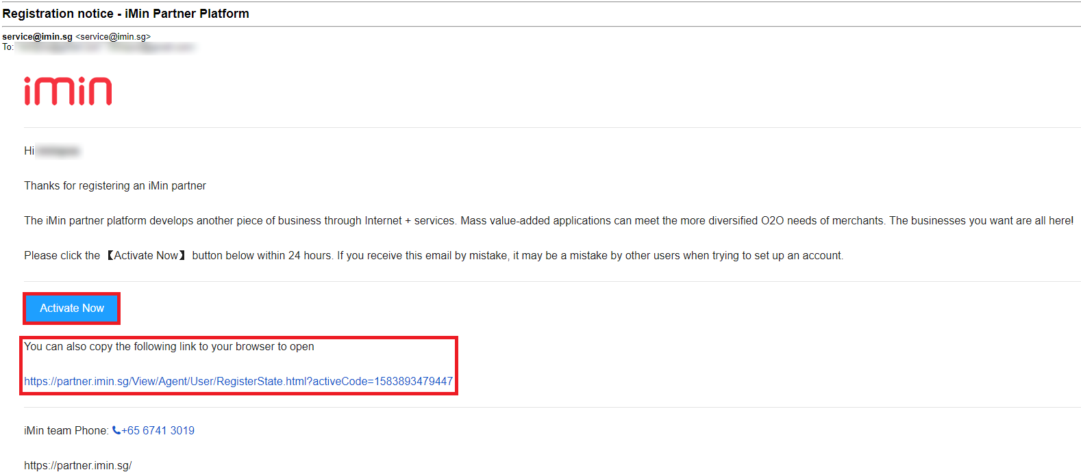Call the +65 6741 3019 phone link
1081x472 pixels.
click(x=158, y=431)
